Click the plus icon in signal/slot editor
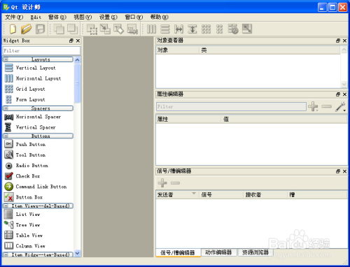The image size is (350, 267). 162,183
